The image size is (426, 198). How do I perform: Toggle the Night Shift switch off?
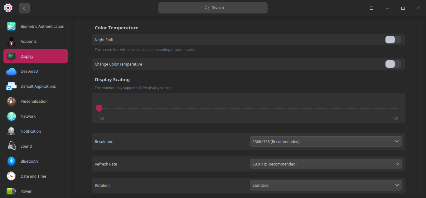[x=393, y=40]
